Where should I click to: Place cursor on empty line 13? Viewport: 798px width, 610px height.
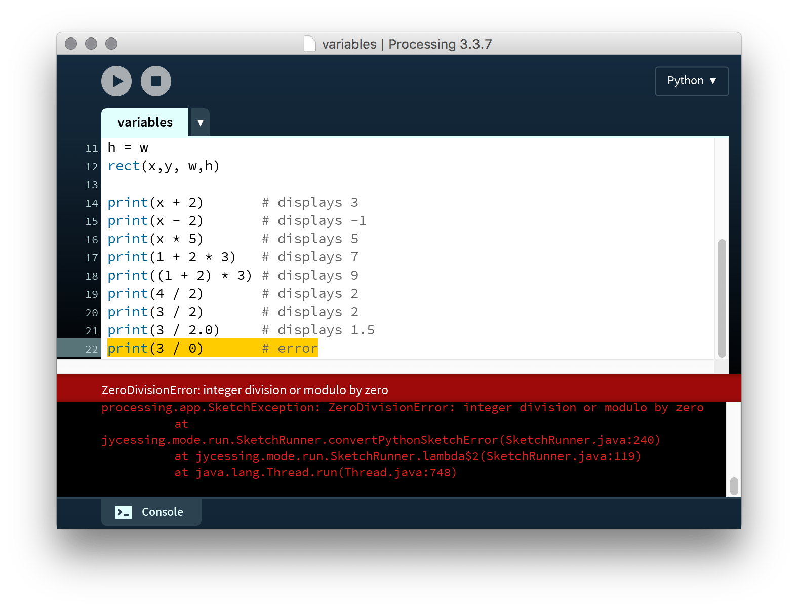[x=253, y=185]
